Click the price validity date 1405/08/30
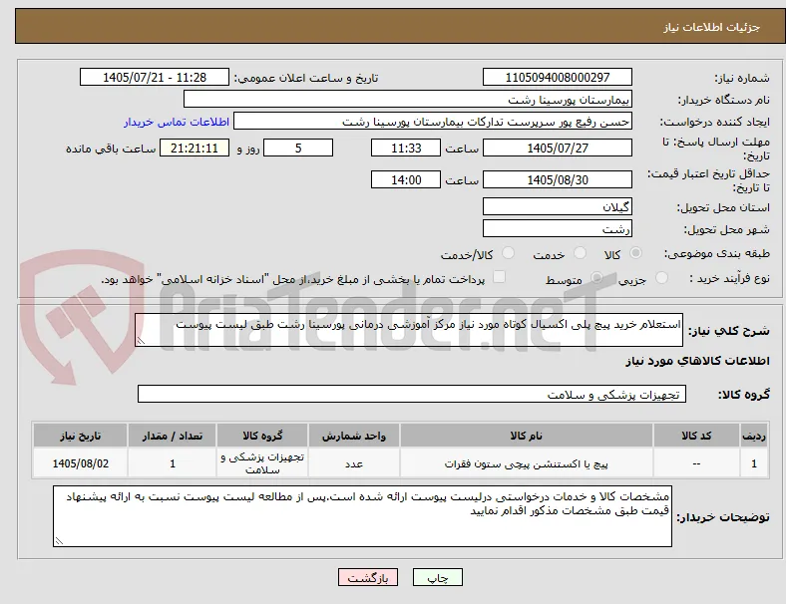 click(x=557, y=179)
